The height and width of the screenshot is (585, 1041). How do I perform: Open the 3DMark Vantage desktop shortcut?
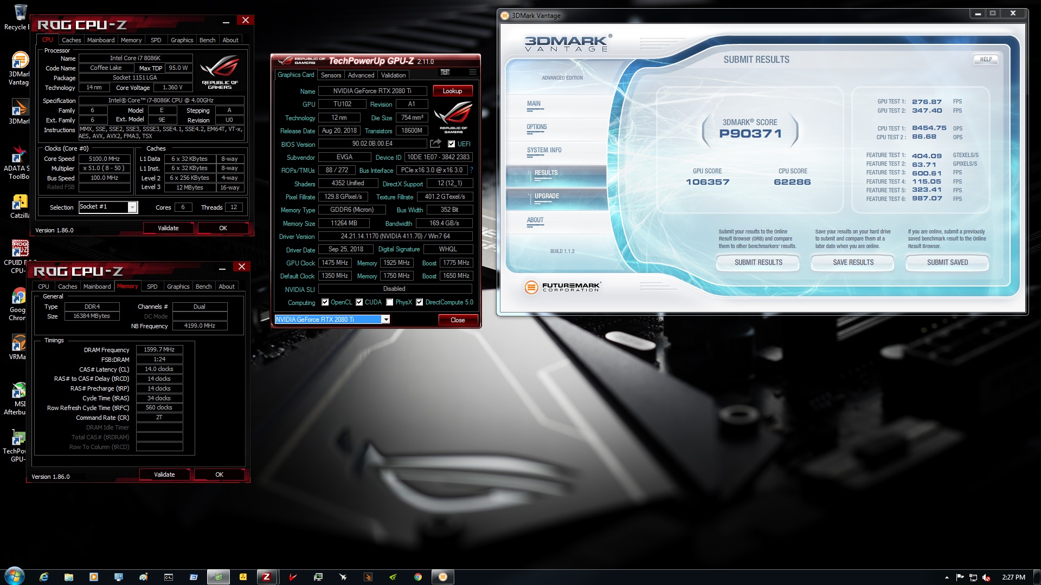coord(19,68)
